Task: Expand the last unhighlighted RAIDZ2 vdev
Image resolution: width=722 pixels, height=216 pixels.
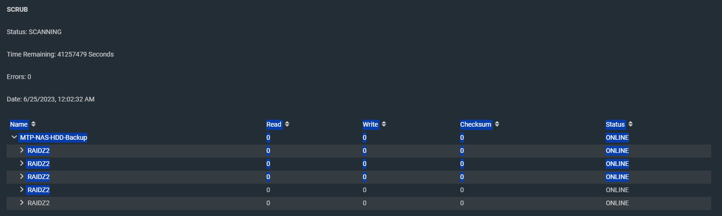Action: click(22, 203)
